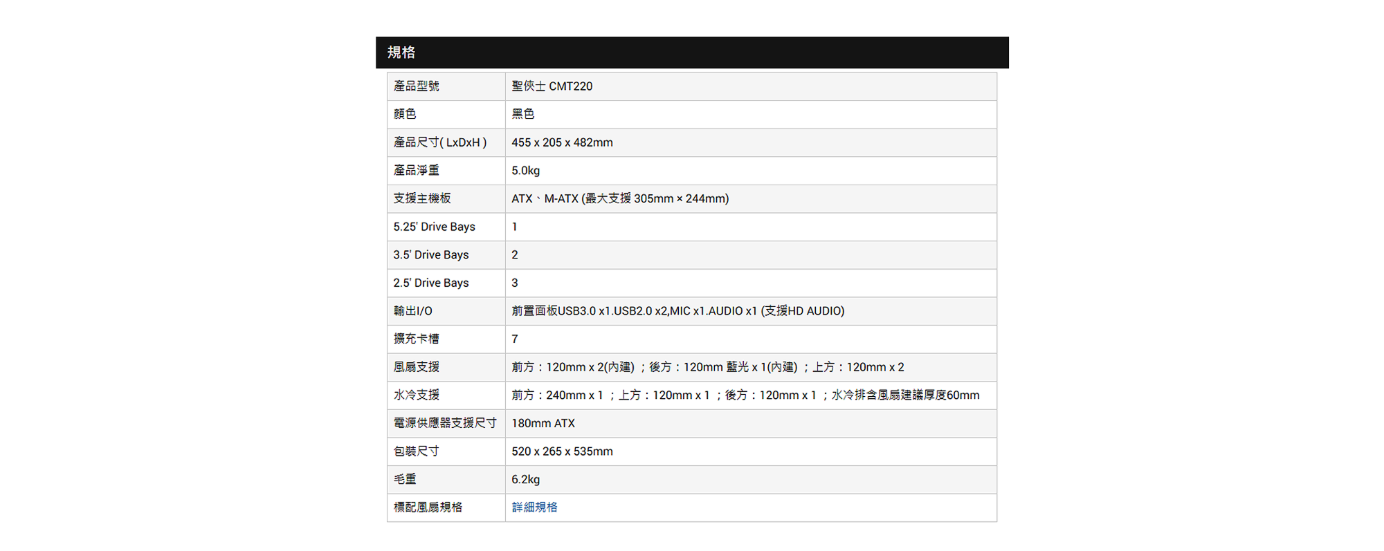
Task: Click the 包裝尺寸 label
Action: 417,451
